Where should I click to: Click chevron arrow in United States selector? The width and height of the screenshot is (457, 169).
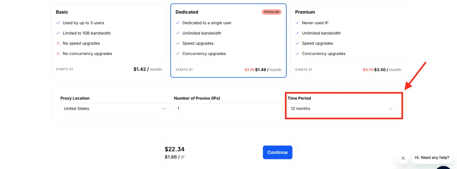[x=164, y=108]
